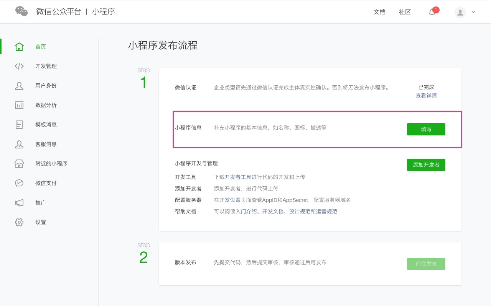The image size is (491, 306).
Task: Expand the user avatar dropdown arrow
Action: [x=473, y=12]
